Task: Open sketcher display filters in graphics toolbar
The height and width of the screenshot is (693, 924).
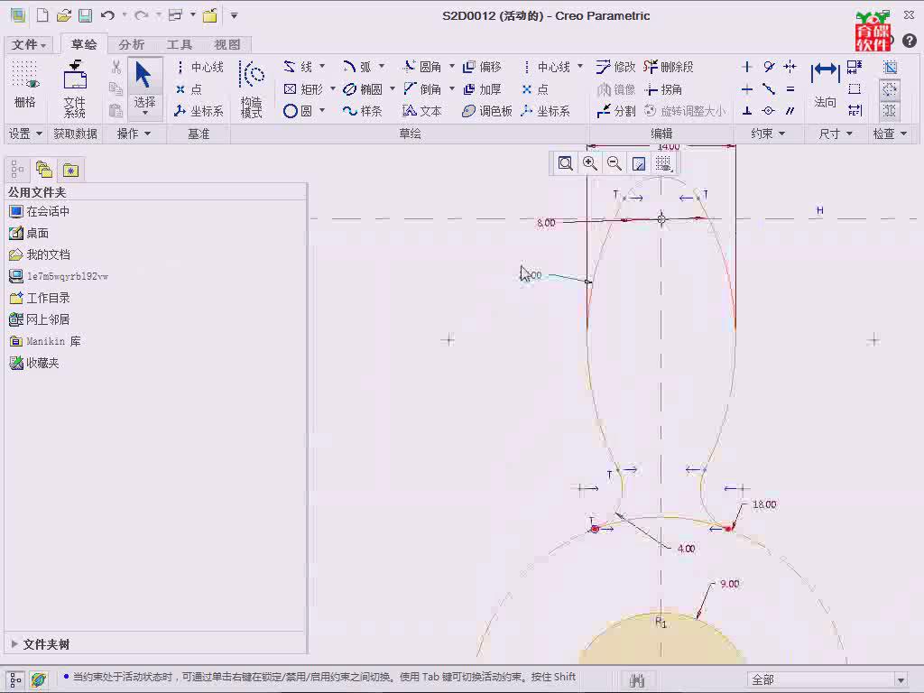Action: (x=663, y=163)
